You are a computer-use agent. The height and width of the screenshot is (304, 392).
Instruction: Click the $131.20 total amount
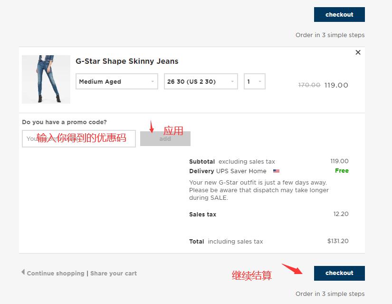click(337, 241)
